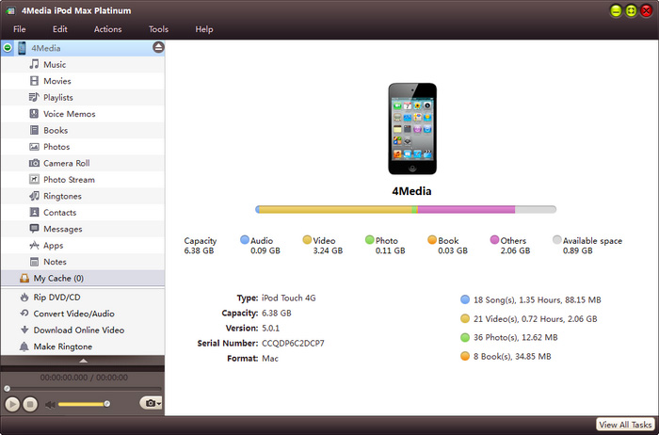Click the Available space gray dot

[x=557, y=239]
